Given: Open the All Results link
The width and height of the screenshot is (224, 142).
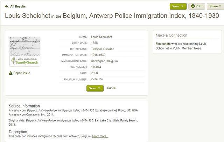Looking at the screenshot, I should (18, 6).
